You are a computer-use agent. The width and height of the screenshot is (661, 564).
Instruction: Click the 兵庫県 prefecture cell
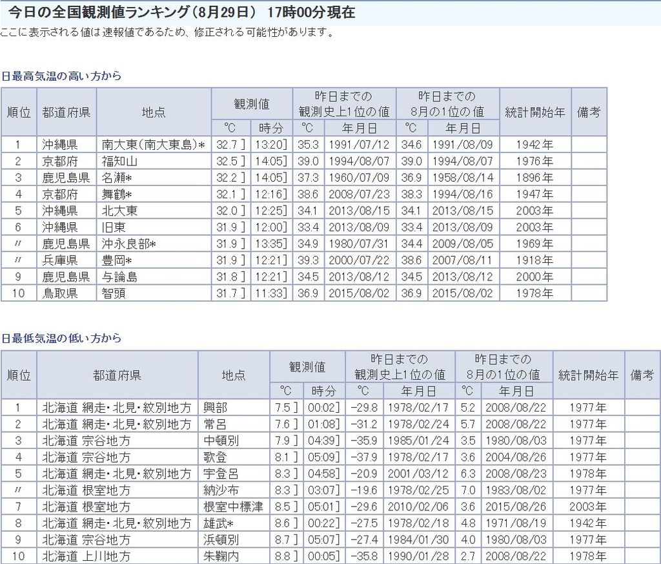60,260
